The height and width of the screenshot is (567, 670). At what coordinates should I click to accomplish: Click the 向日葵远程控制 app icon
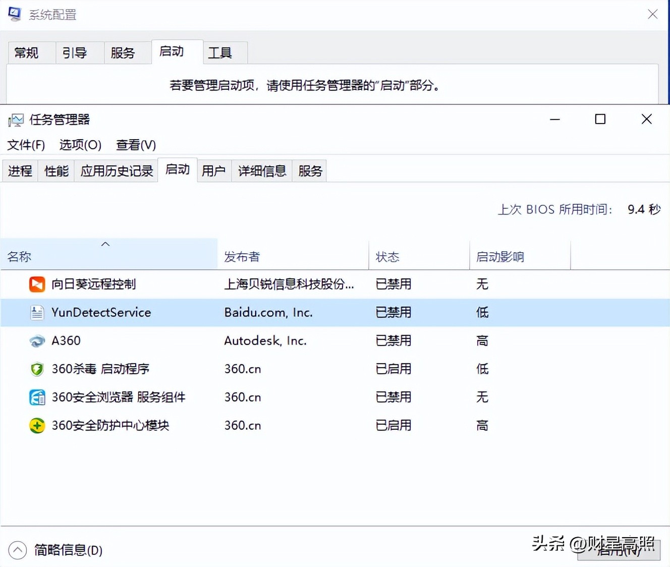(37, 285)
